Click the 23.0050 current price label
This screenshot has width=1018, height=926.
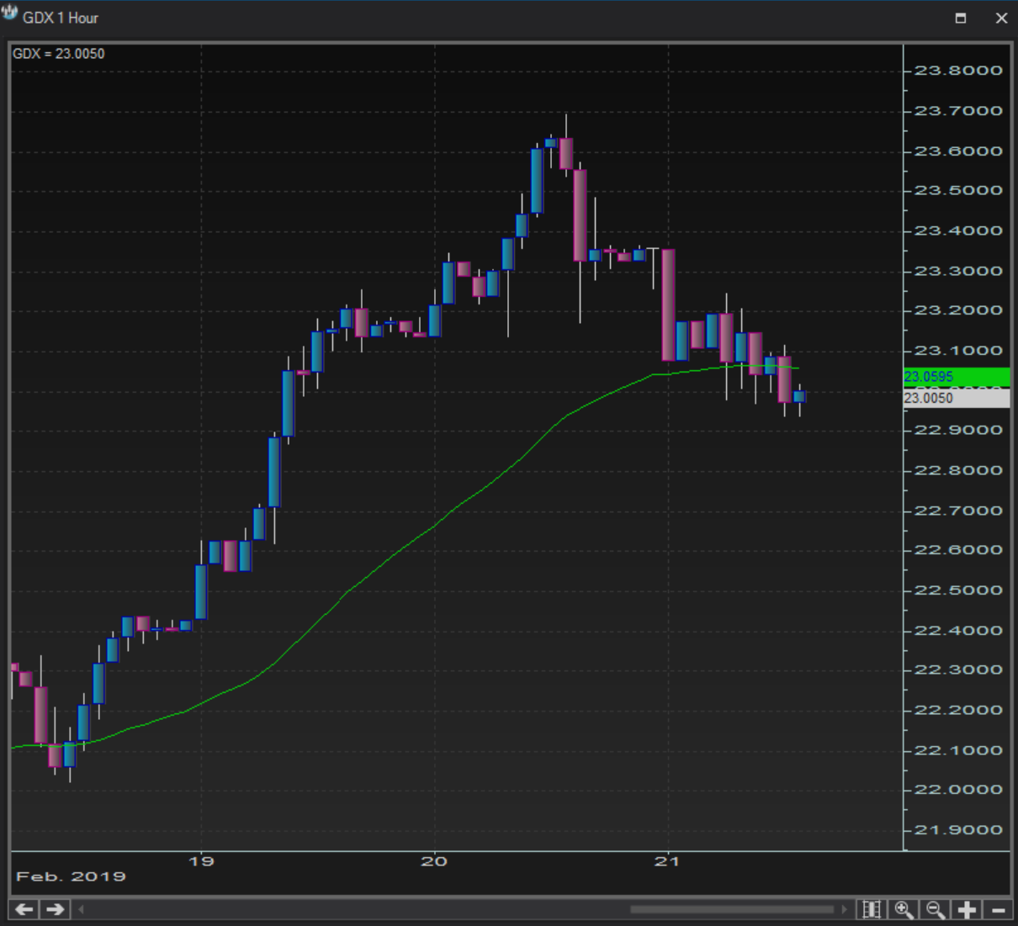tap(957, 398)
